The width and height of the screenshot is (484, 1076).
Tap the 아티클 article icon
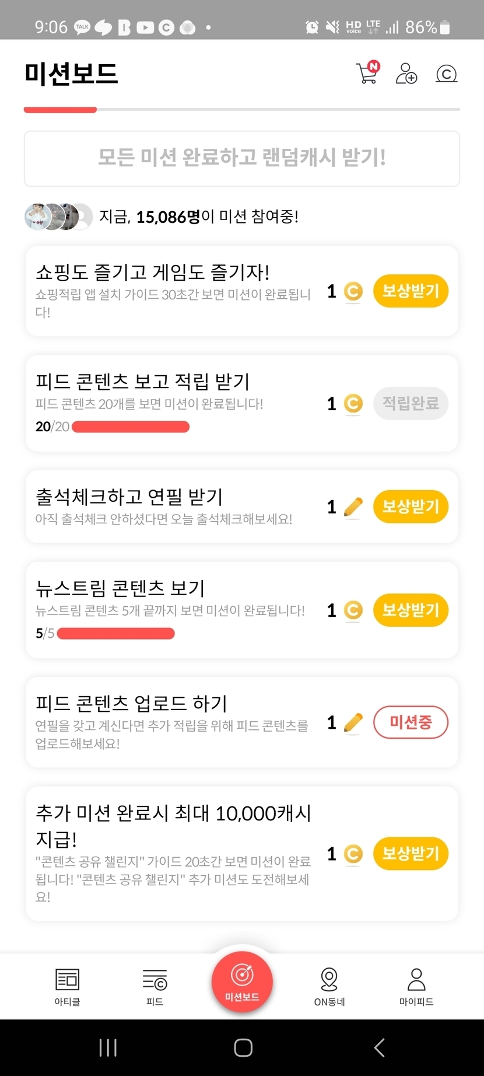[67, 986]
